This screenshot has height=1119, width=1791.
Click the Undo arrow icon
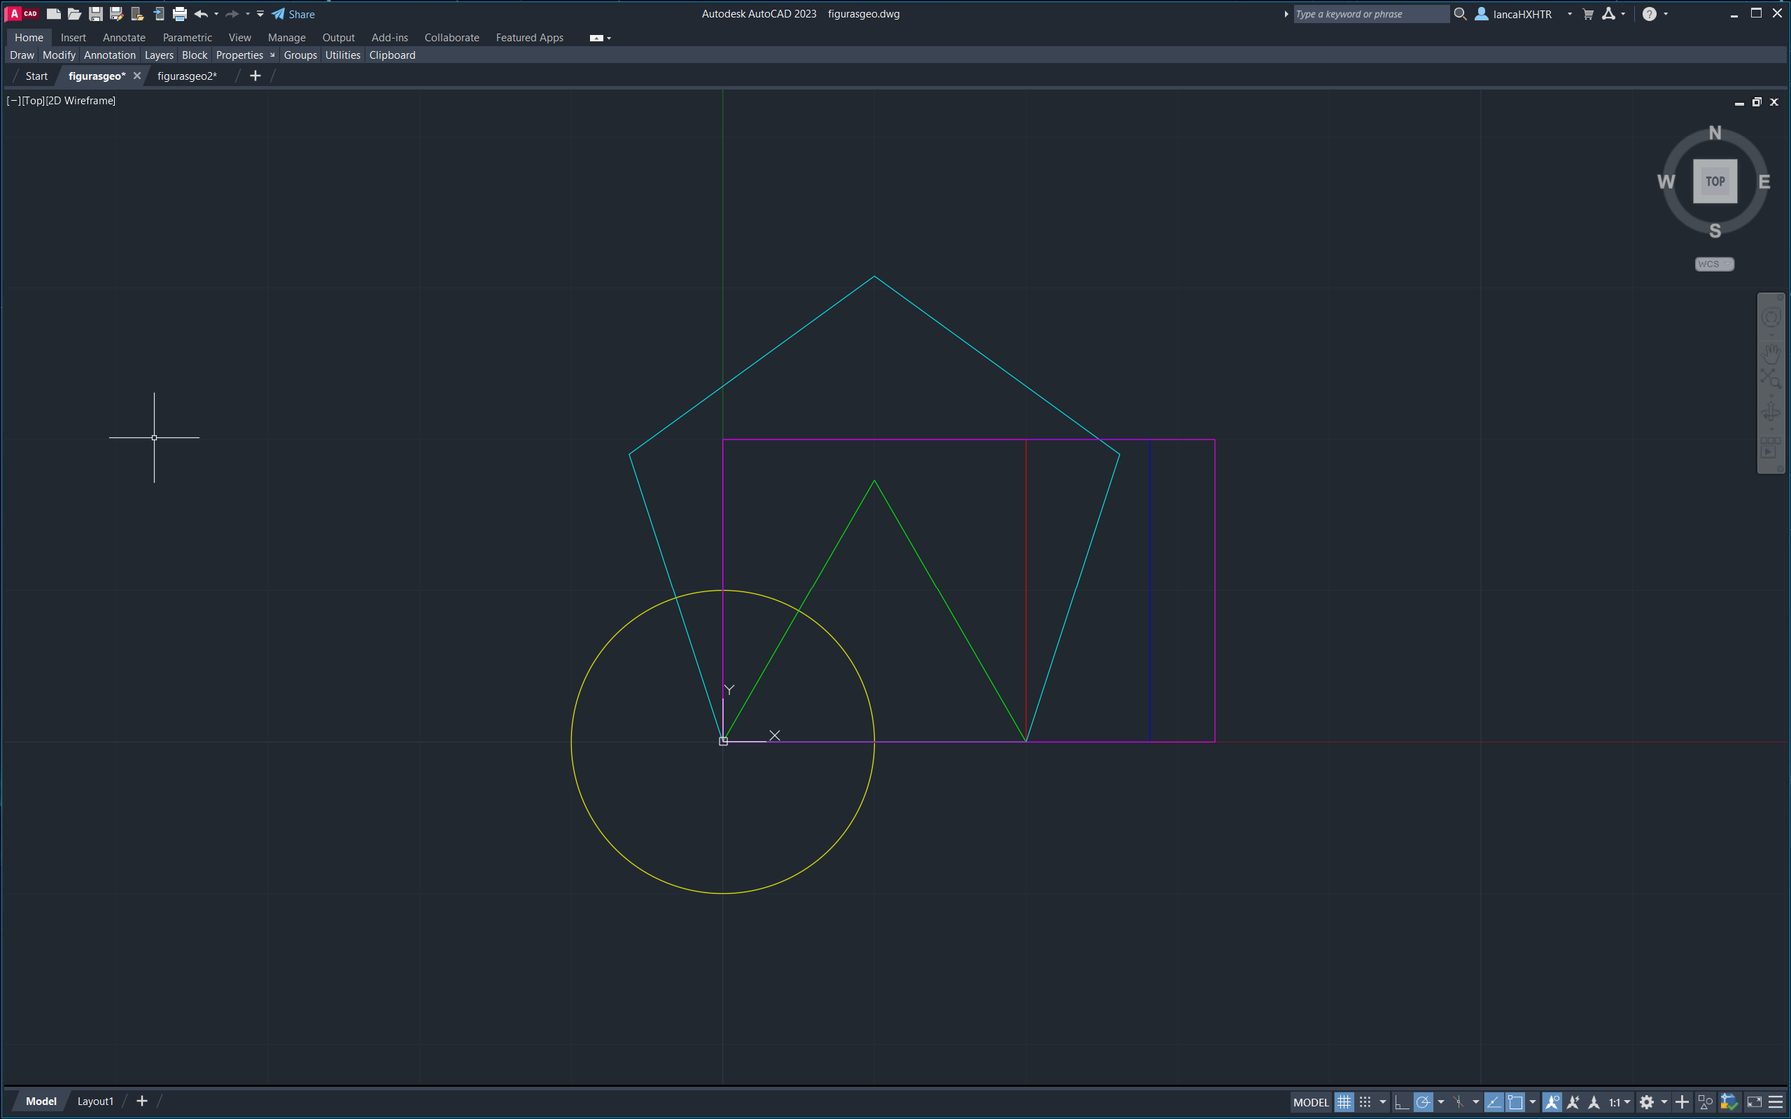pyautogui.click(x=200, y=13)
